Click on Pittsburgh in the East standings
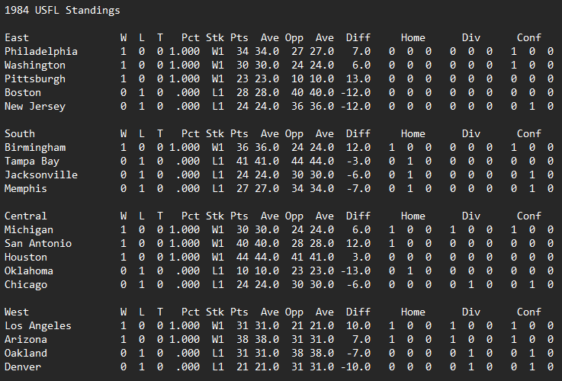 (35, 79)
